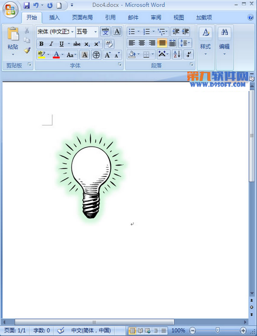The height and width of the screenshot is (336, 257).
Task: Copy selection with the copy icon
Action: (27, 40)
